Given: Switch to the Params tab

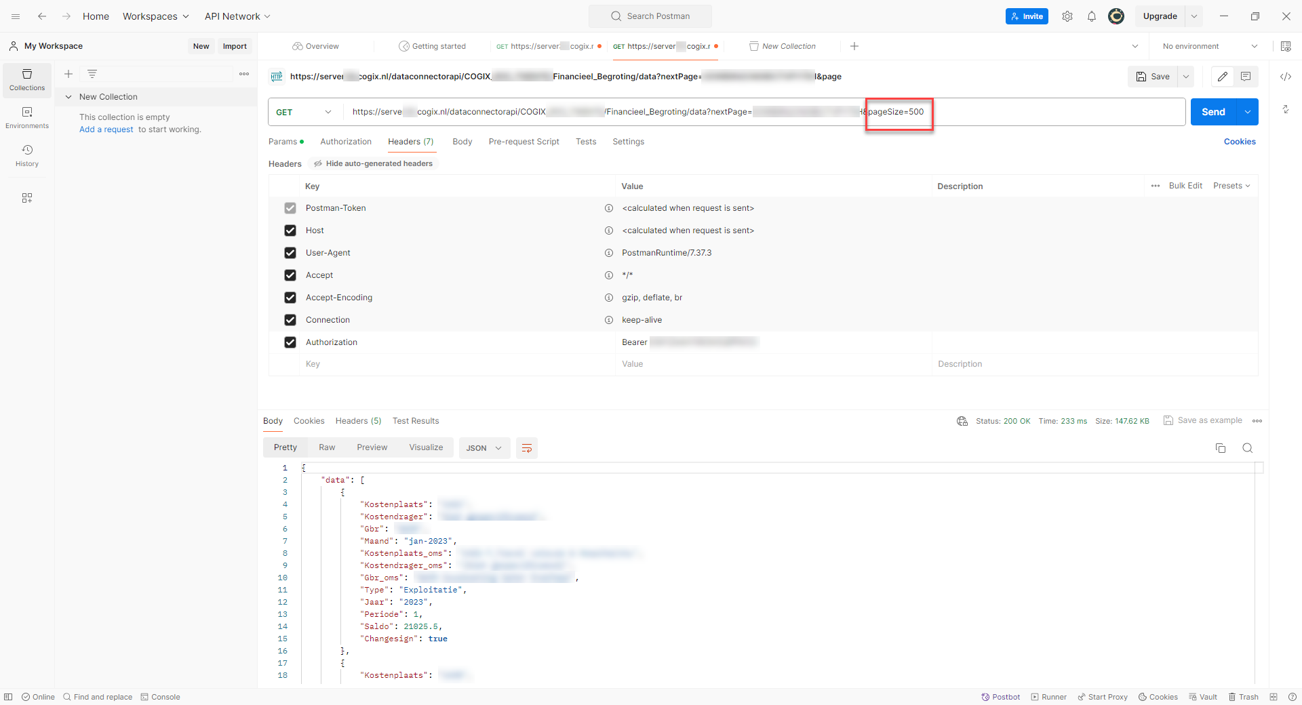Looking at the screenshot, I should coord(286,142).
